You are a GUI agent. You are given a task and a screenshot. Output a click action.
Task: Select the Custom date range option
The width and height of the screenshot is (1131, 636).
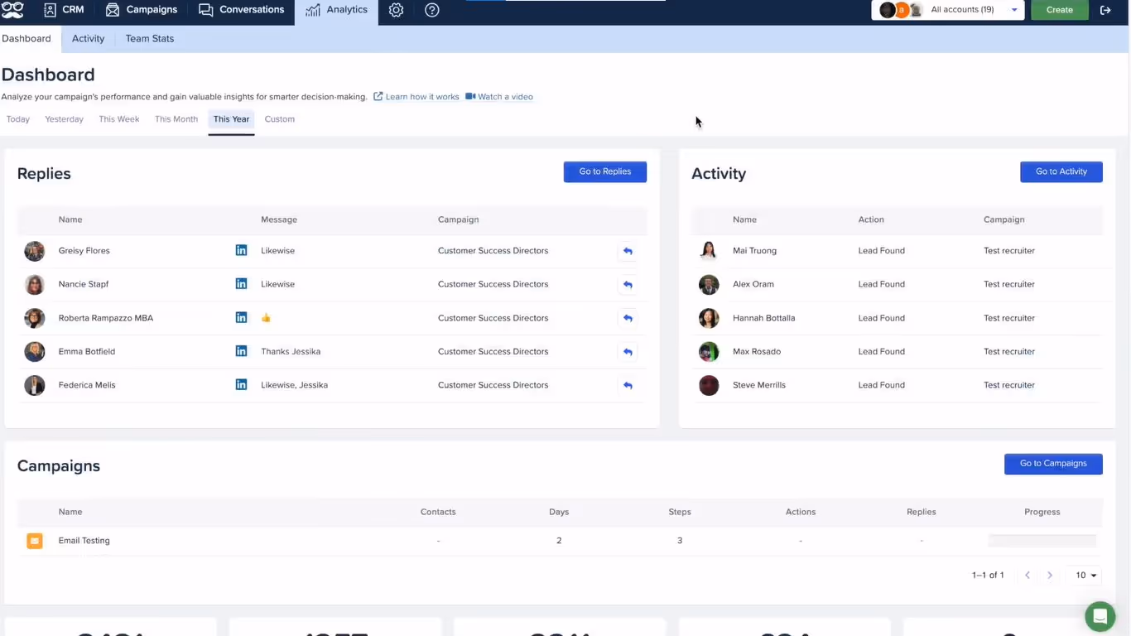[279, 118]
